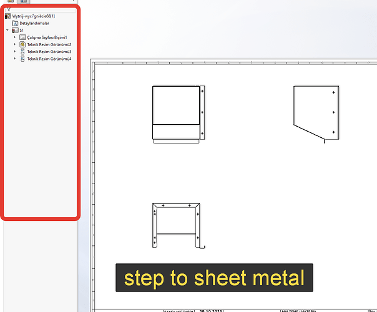Select the top-left drawing view on sheet

point(176,114)
